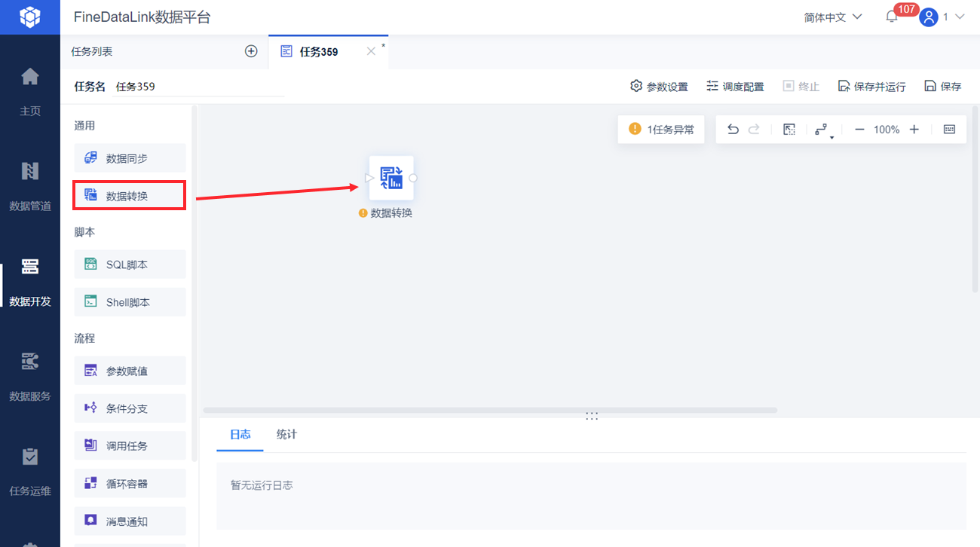Click 保存并运行 save and run
The width and height of the screenshot is (980, 547).
tap(872, 87)
